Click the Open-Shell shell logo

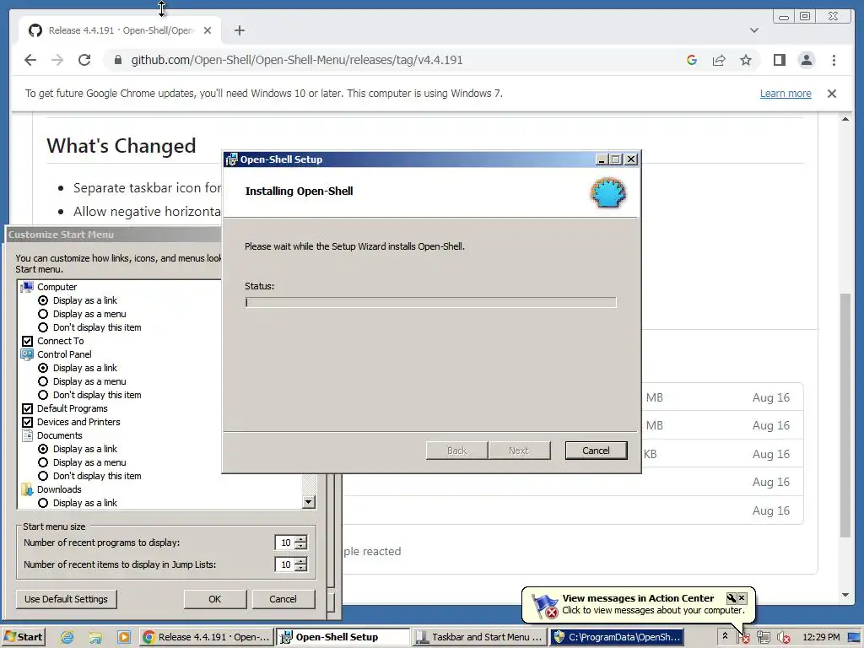[607, 192]
